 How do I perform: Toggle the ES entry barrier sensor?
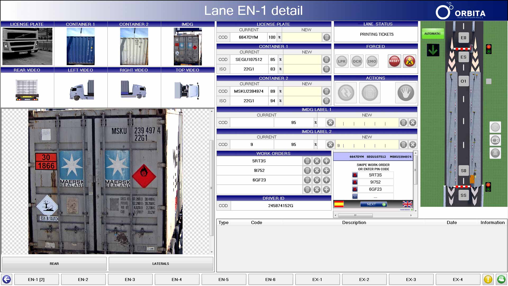tap(463, 57)
